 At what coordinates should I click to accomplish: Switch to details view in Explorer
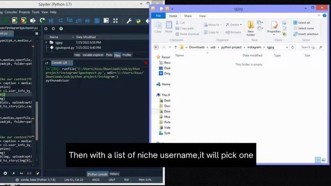(x=318, y=160)
